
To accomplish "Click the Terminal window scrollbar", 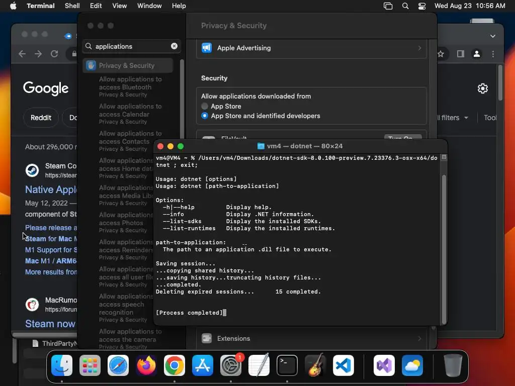I will point(444,249).
